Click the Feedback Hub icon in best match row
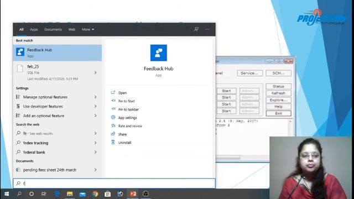 (x=20, y=52)
